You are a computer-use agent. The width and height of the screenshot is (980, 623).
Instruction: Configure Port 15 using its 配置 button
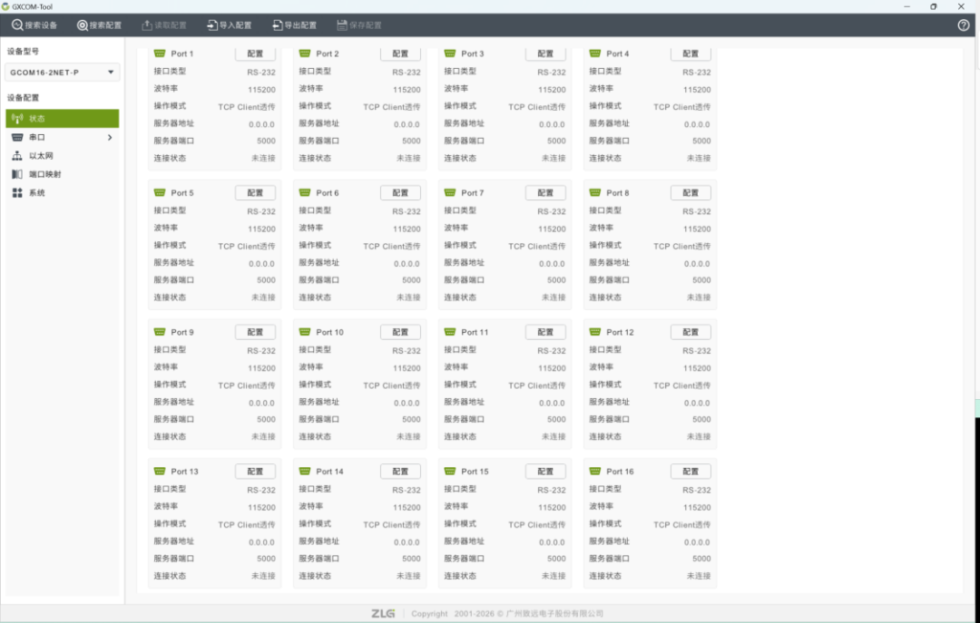click(x=545, y=472)
